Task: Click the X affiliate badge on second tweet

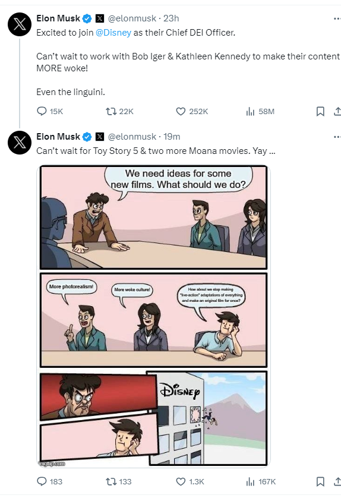Action: [x=100, y=137]
